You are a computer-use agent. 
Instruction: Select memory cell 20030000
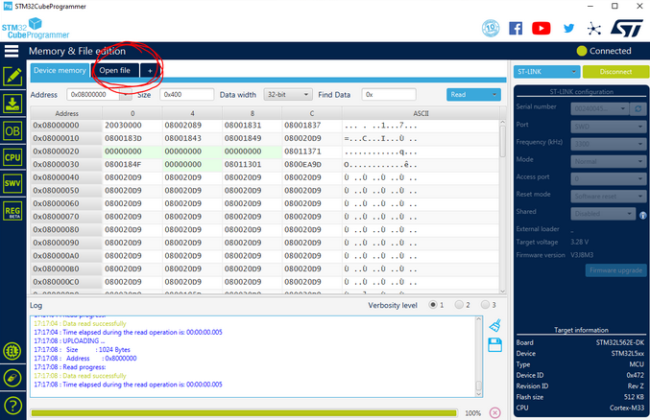[132, 125]
